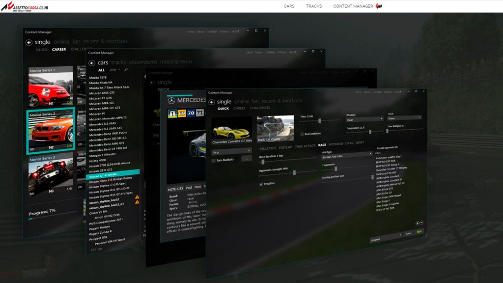Select 'online' section in front window
503x283 pixels.
(x=242, y=101)
